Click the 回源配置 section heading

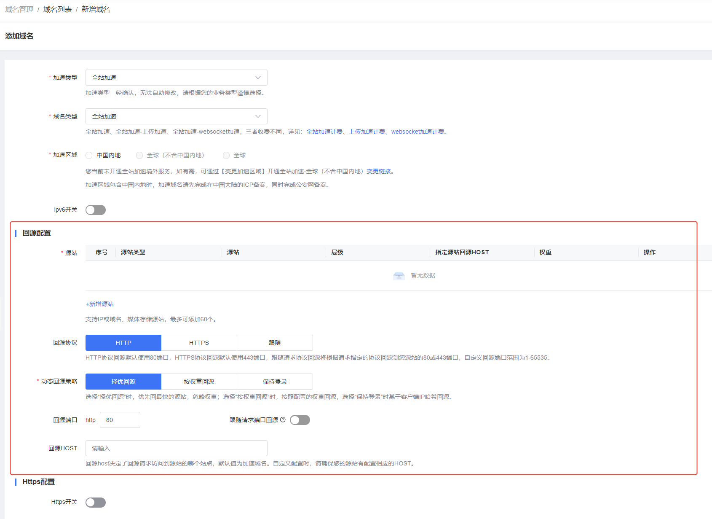tap(37, 233)
